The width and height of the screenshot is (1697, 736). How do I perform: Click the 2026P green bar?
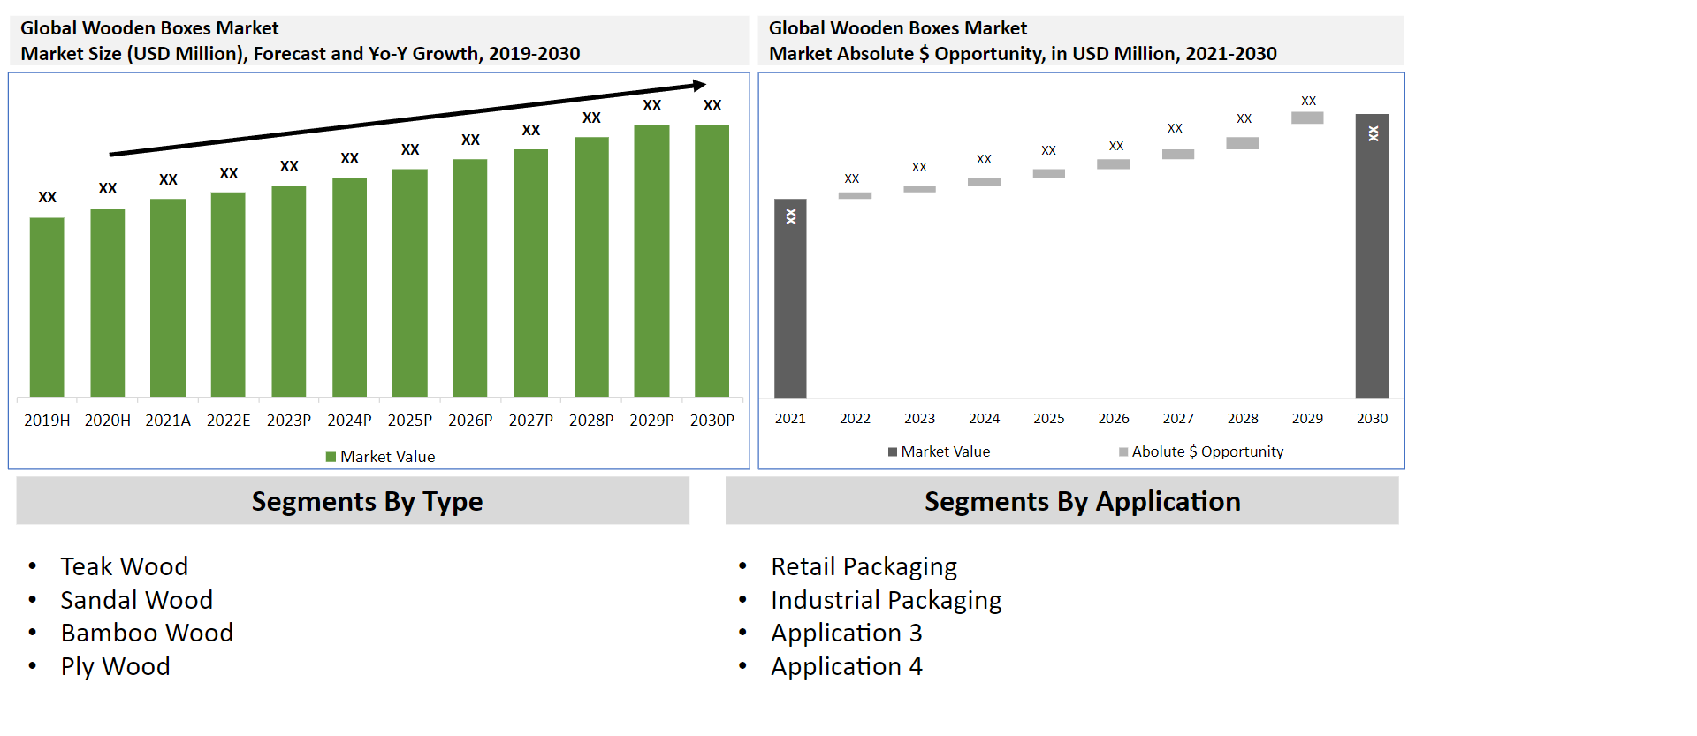pos(470,277)
